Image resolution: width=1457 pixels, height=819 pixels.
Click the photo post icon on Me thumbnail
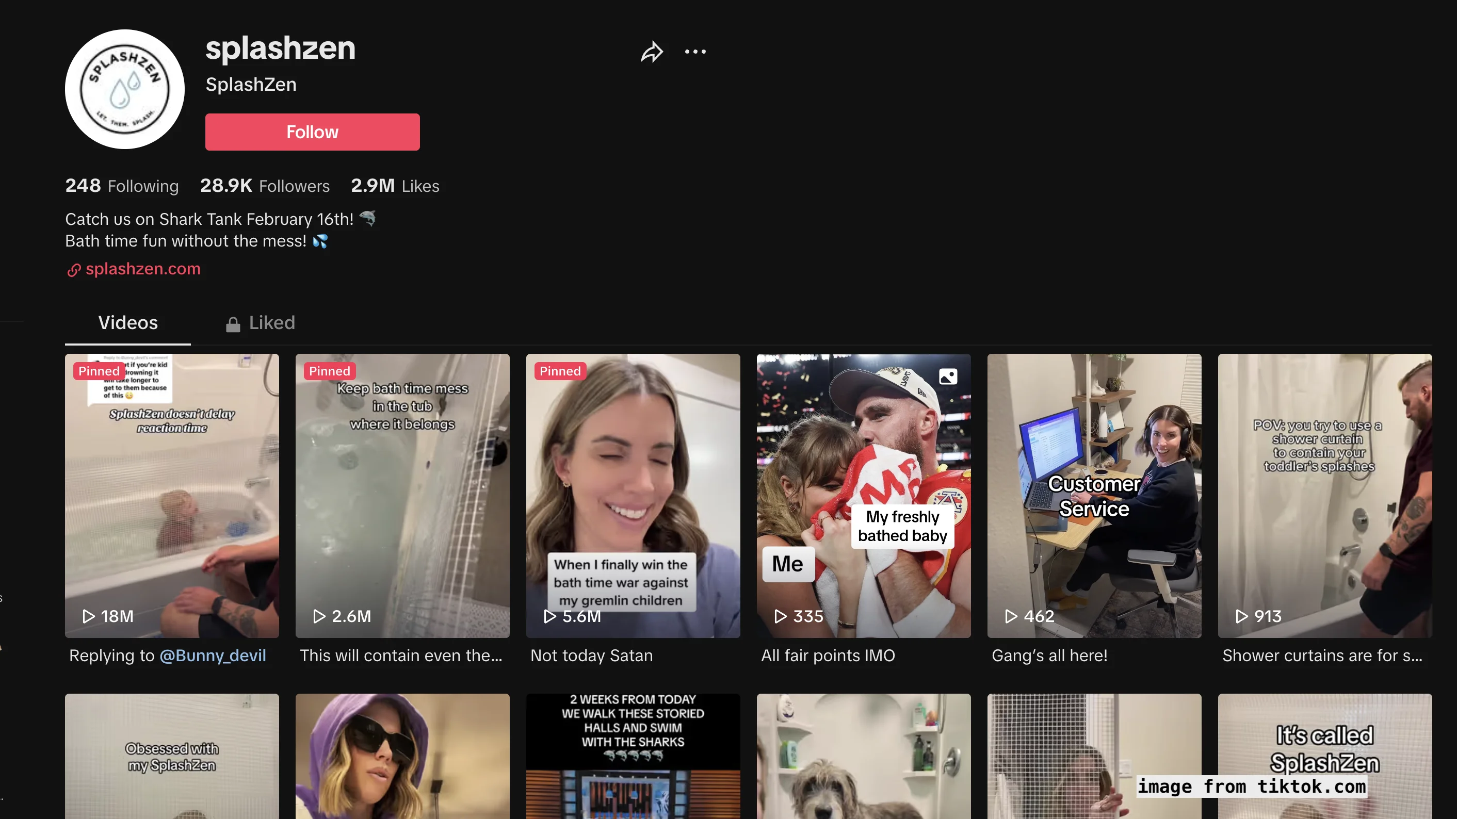(948, 376)
